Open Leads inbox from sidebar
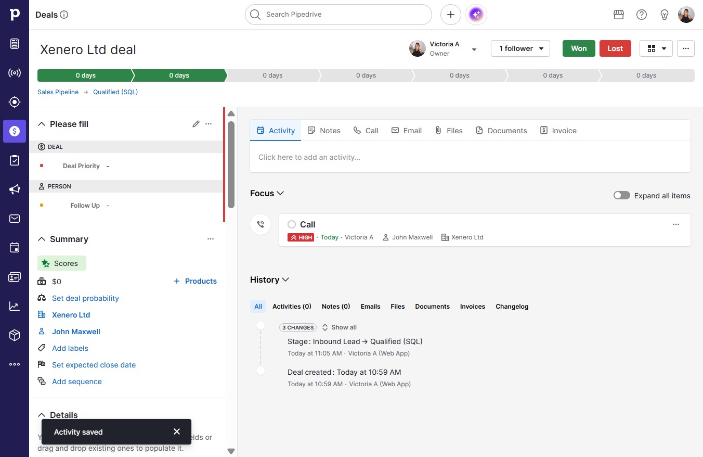 15,44
